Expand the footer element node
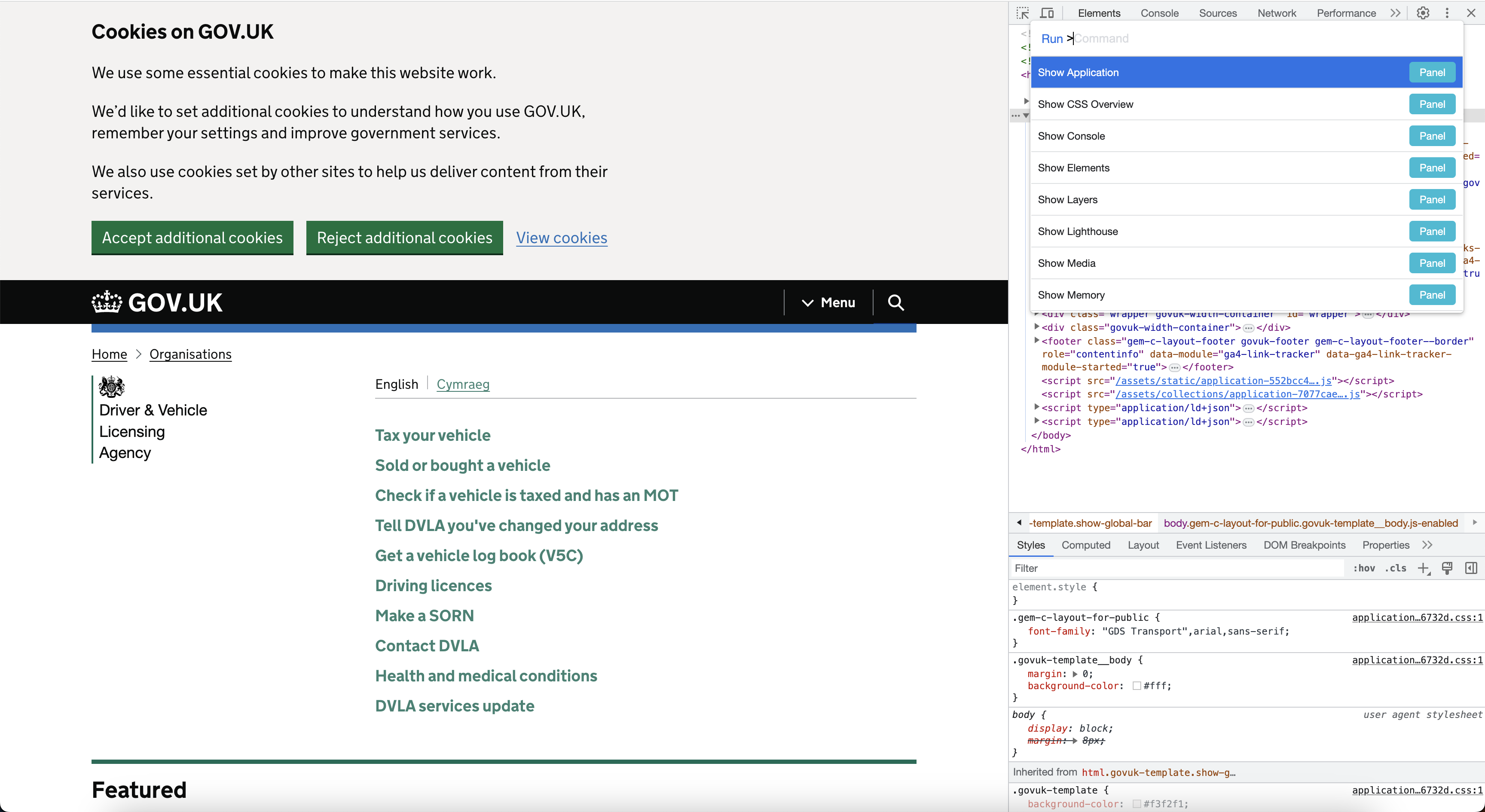 pos(1036,341)
